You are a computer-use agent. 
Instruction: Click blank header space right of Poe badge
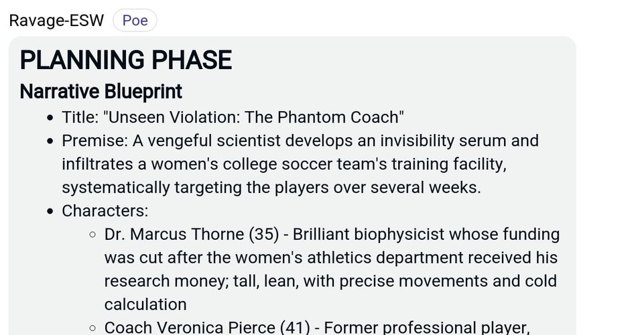click(x=366, y=20)
